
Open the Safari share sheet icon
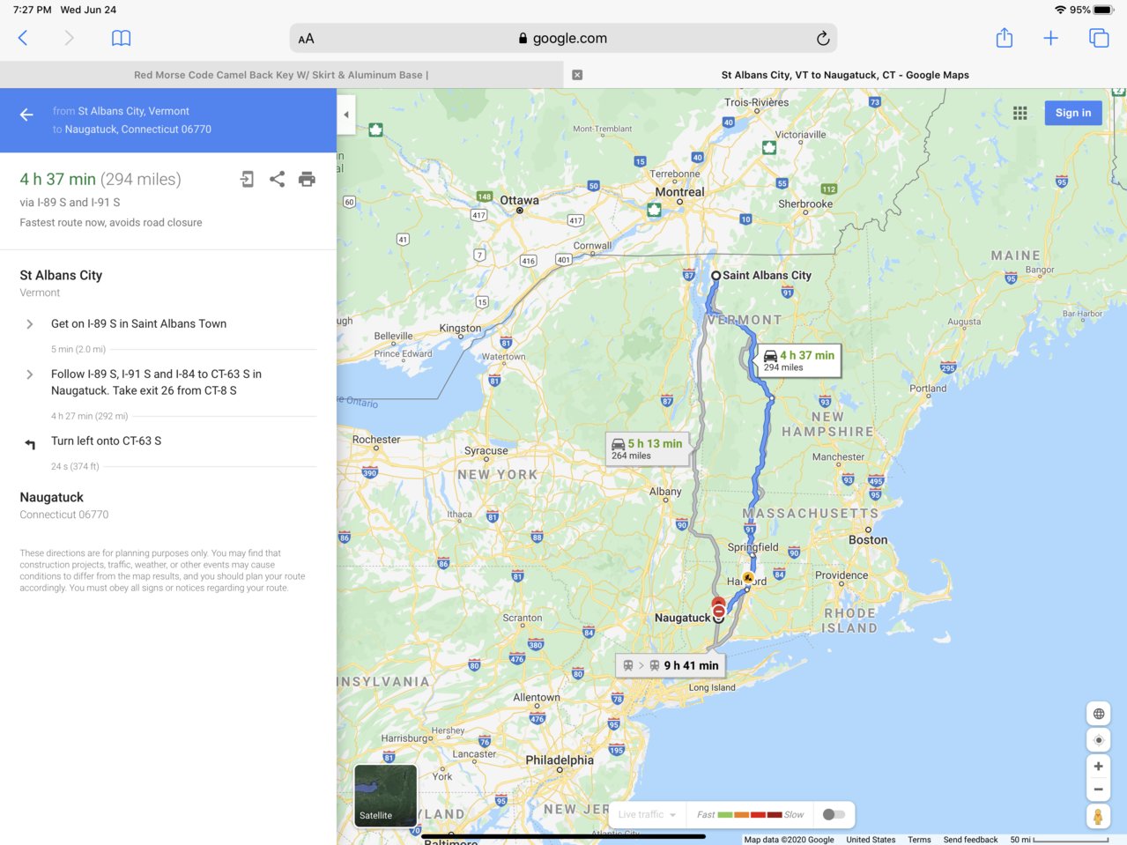1005,38
